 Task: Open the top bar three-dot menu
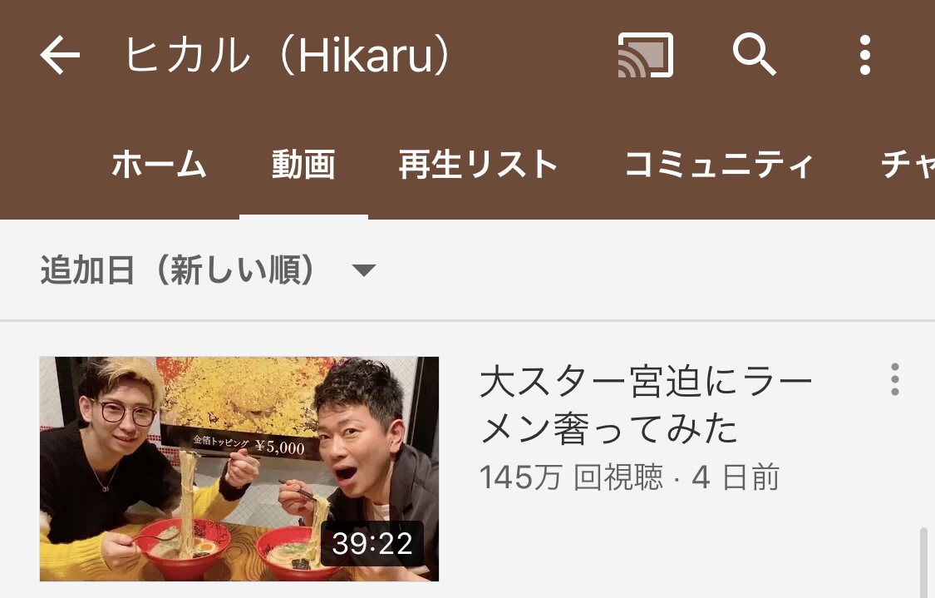[865, 55]
